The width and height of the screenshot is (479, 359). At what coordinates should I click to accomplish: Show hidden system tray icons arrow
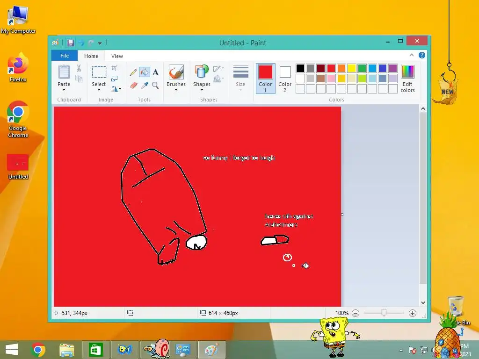coord(401,350)
